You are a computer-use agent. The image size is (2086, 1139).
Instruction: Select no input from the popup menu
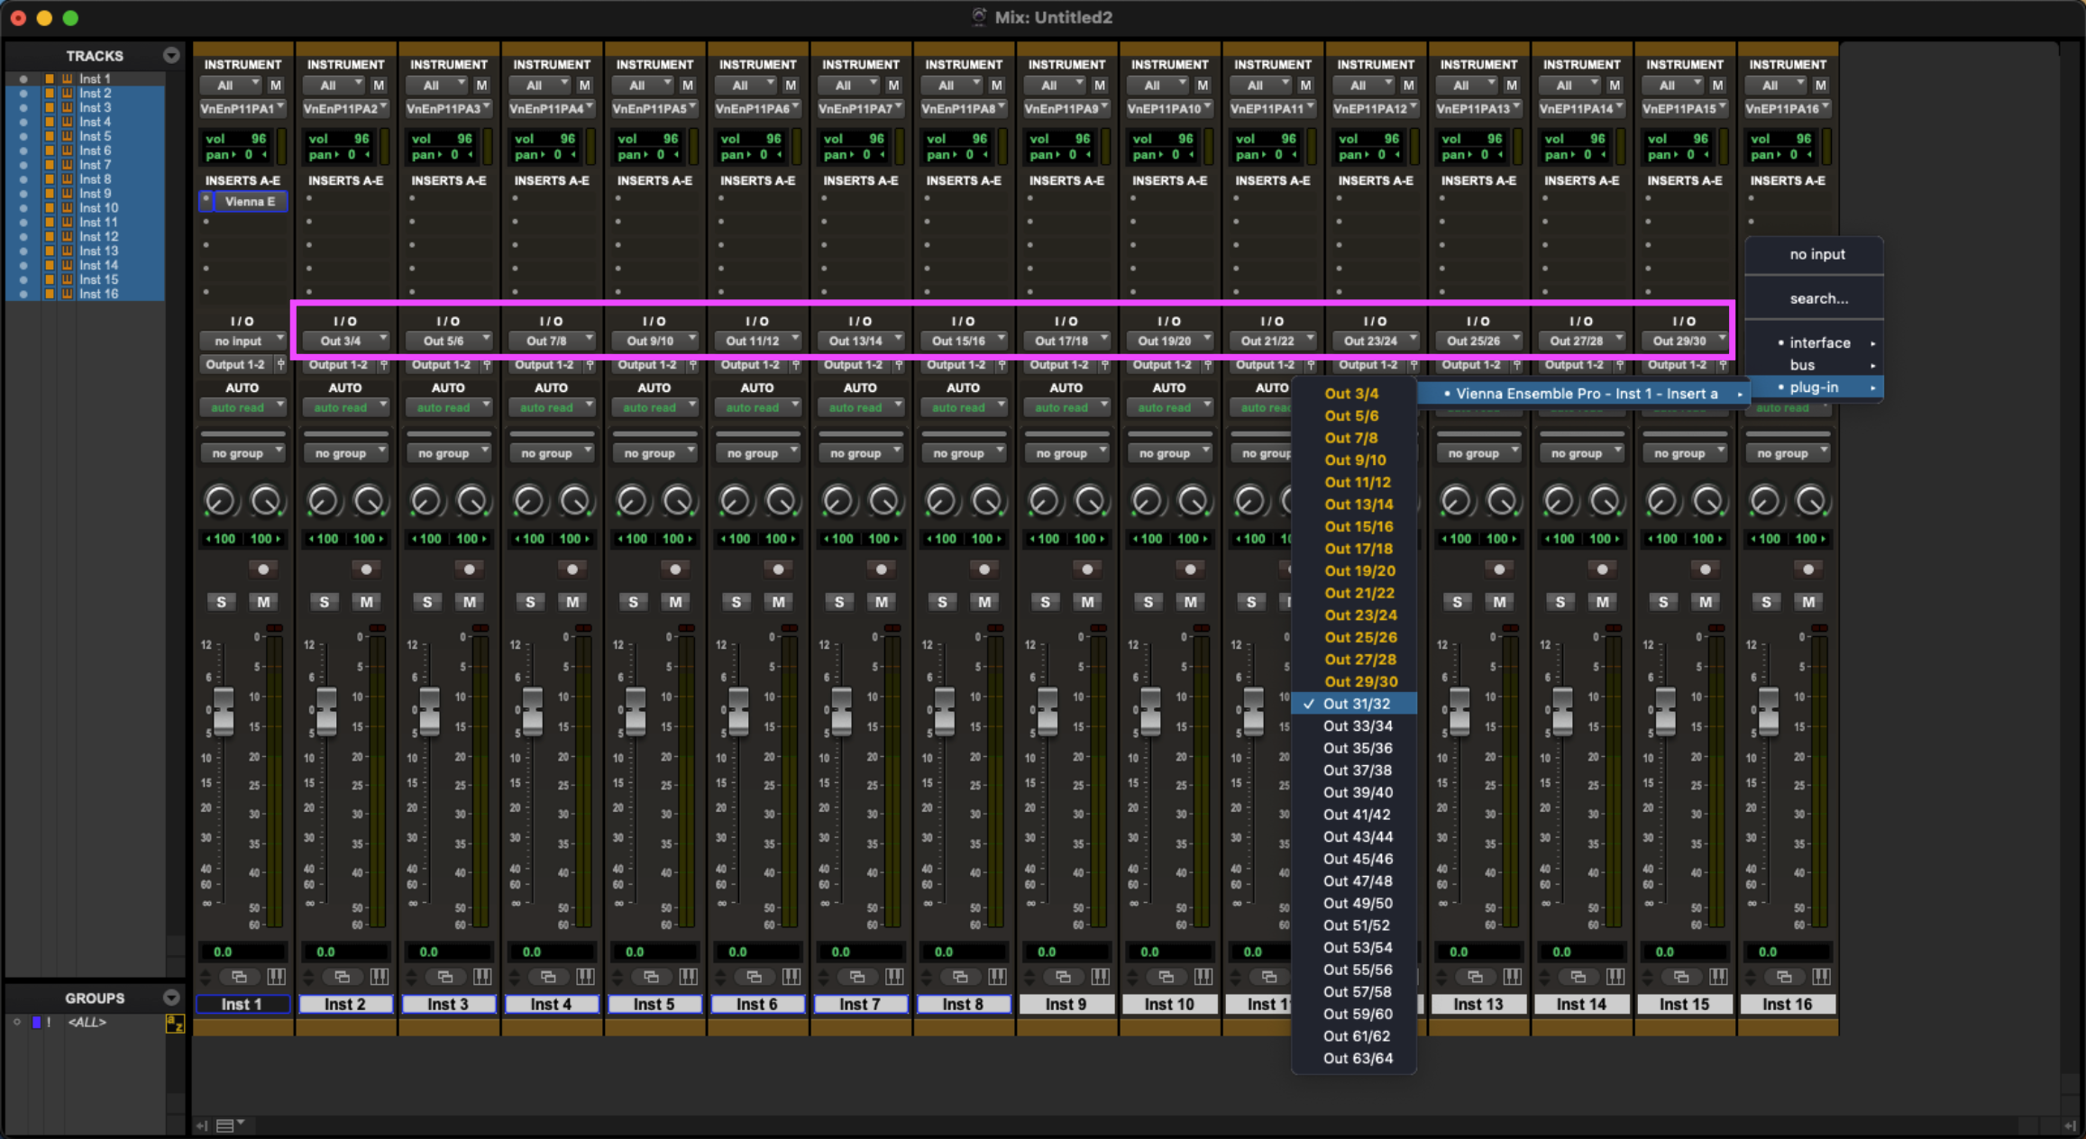(x=1815, y=254)
